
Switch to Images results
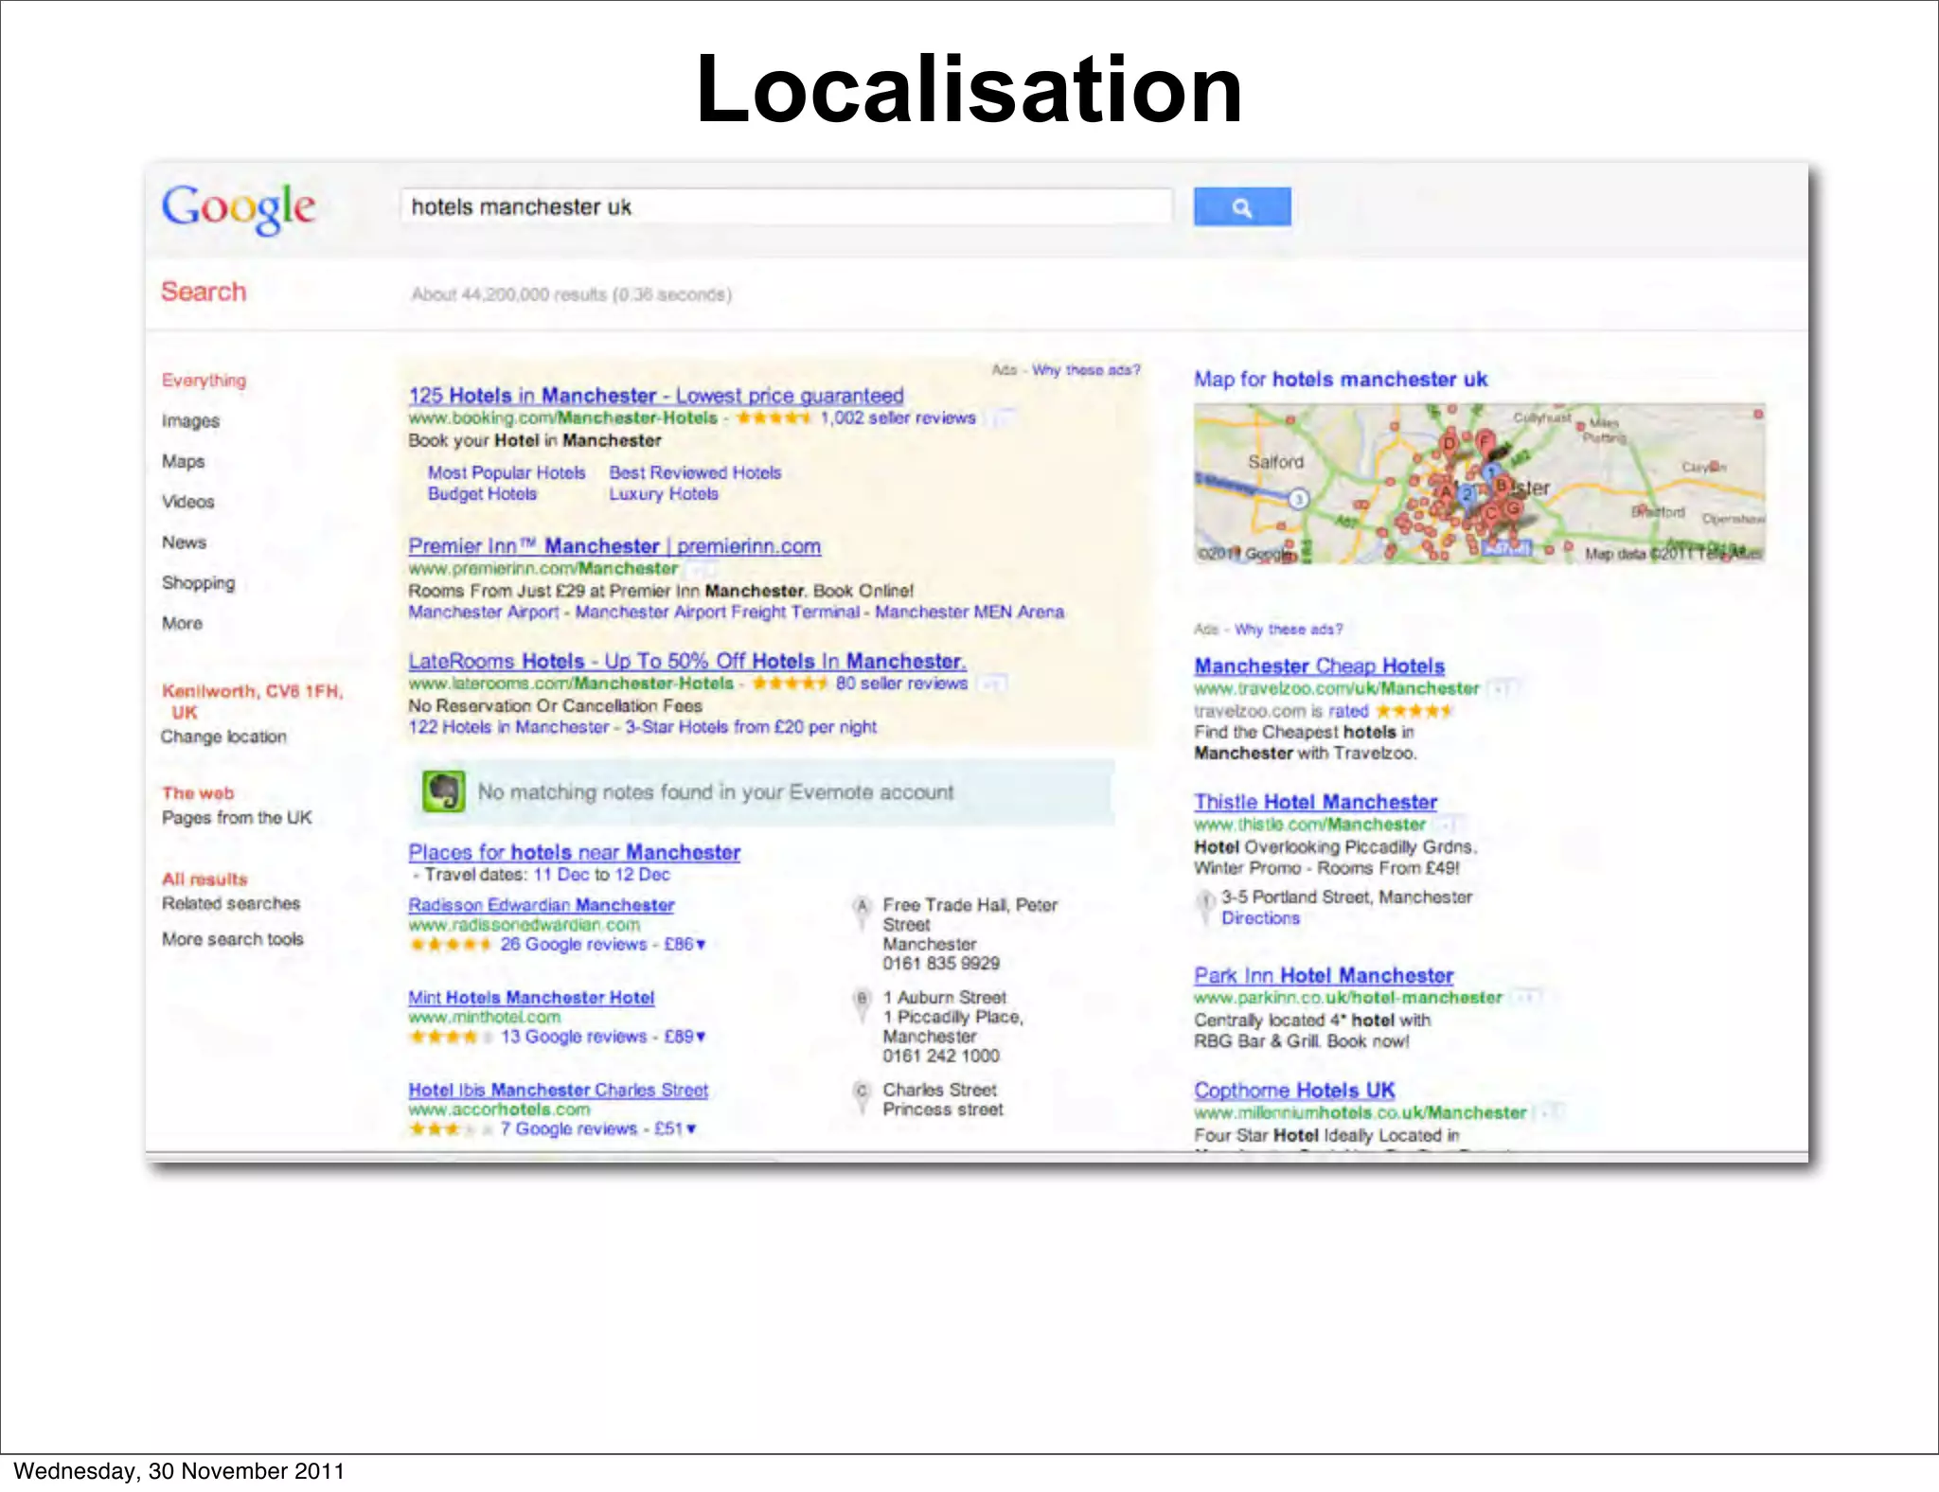tap(190, 420)
